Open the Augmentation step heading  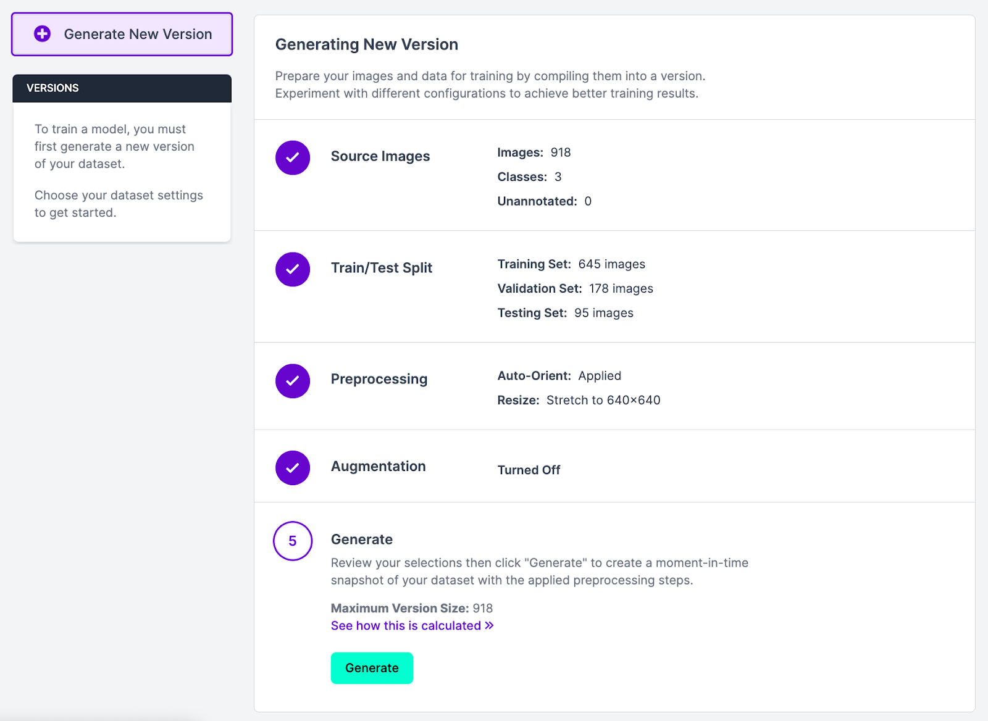[378, 466]
